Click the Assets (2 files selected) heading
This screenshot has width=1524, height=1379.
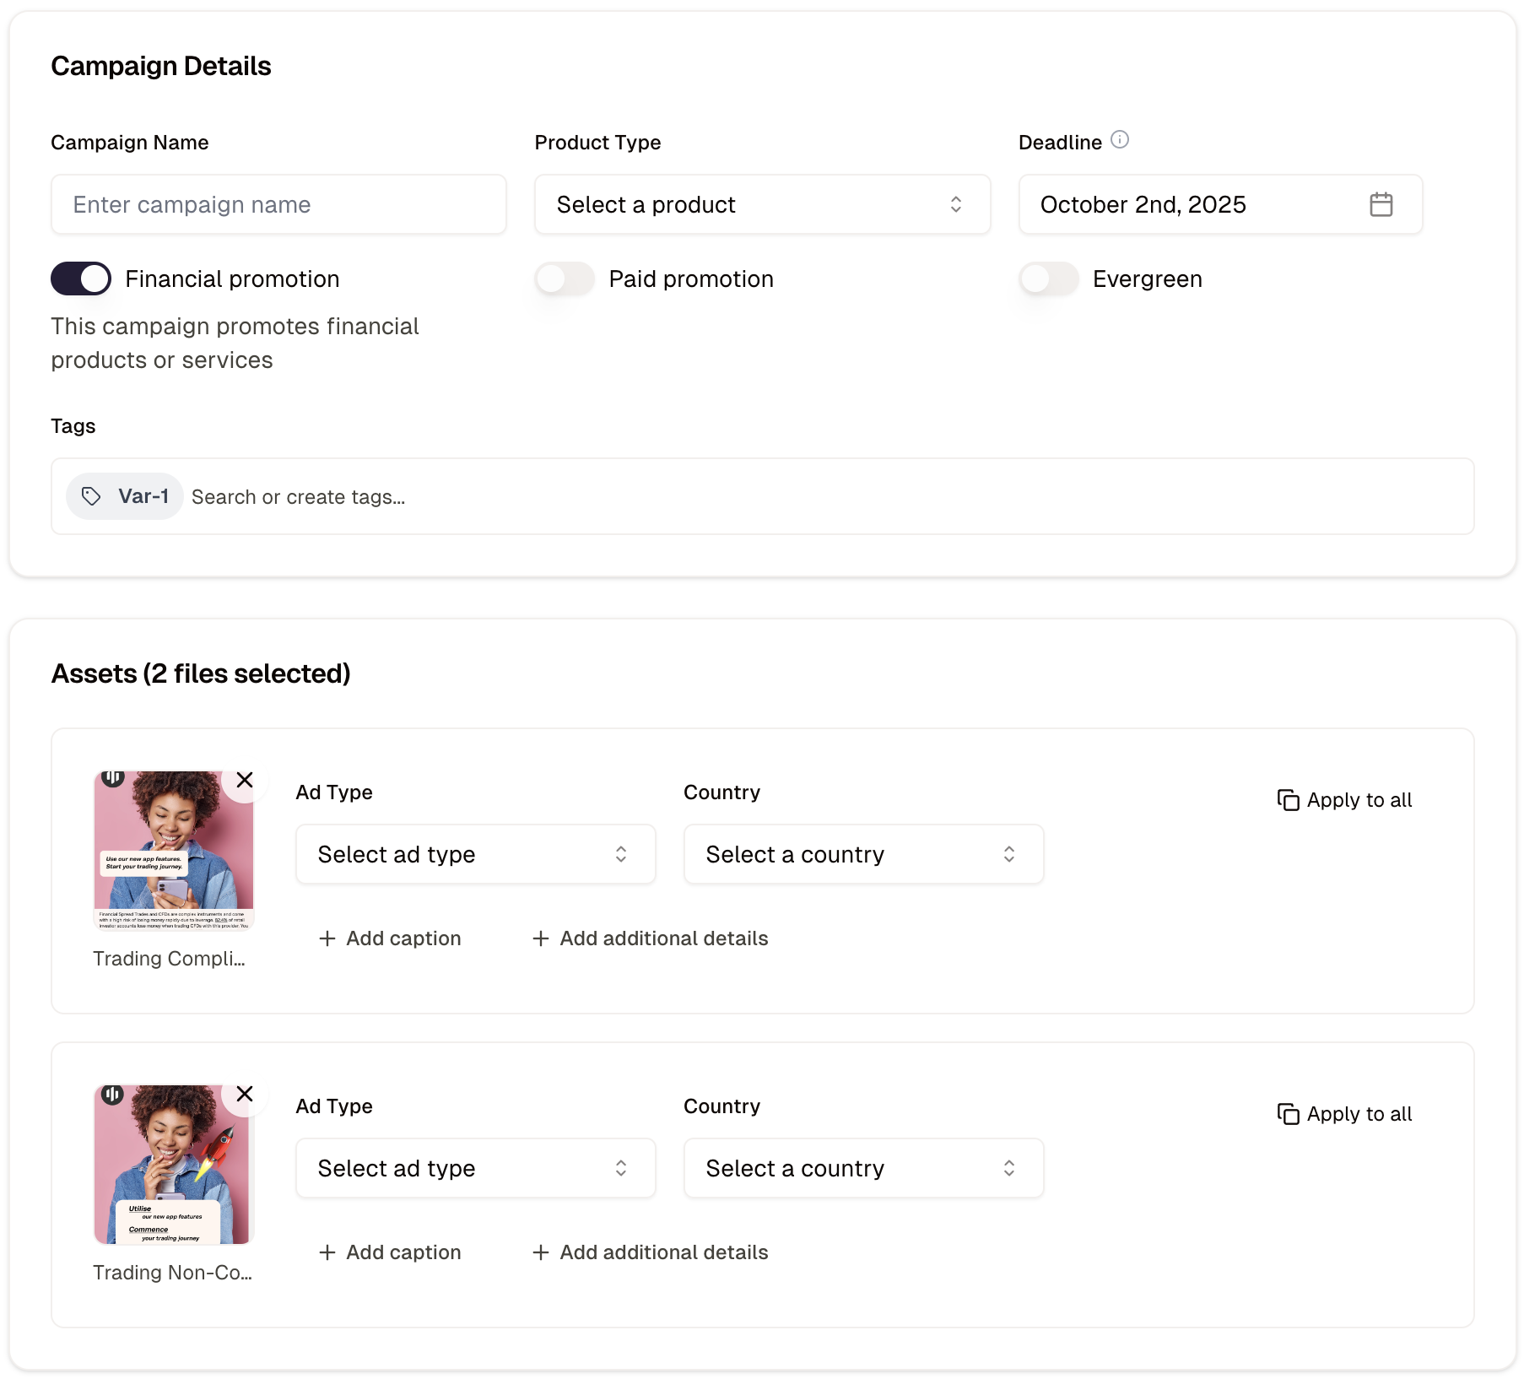[x=201, y=673]
